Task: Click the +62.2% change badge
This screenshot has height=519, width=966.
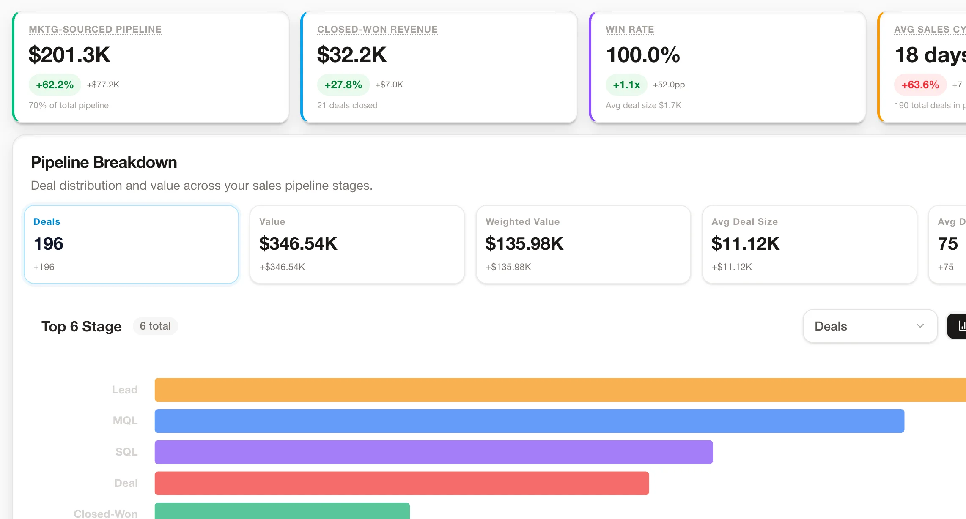Action: 55,85
